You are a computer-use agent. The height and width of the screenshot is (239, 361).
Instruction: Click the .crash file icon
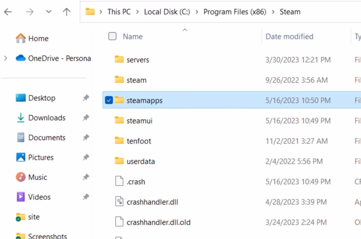click(x=119, y=182)
